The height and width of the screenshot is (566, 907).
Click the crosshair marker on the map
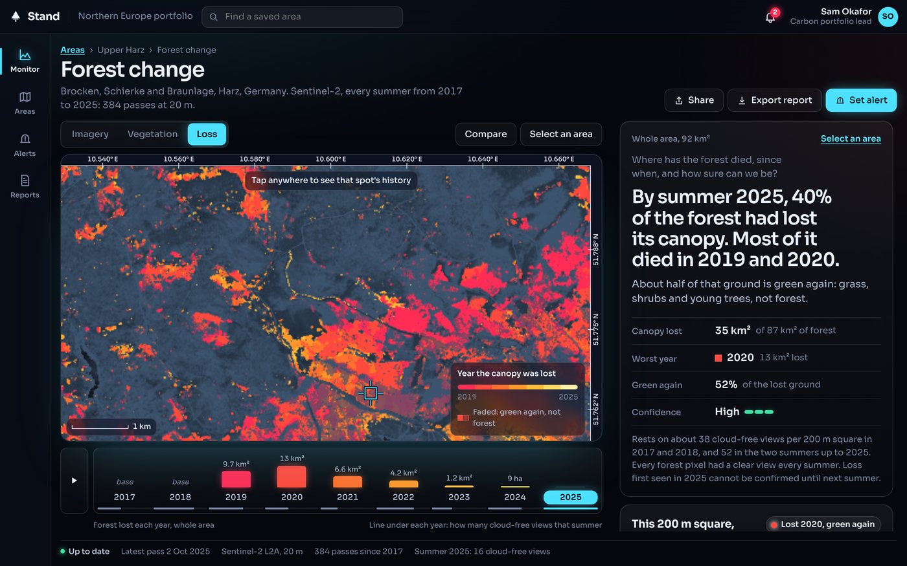click(371, 393)
